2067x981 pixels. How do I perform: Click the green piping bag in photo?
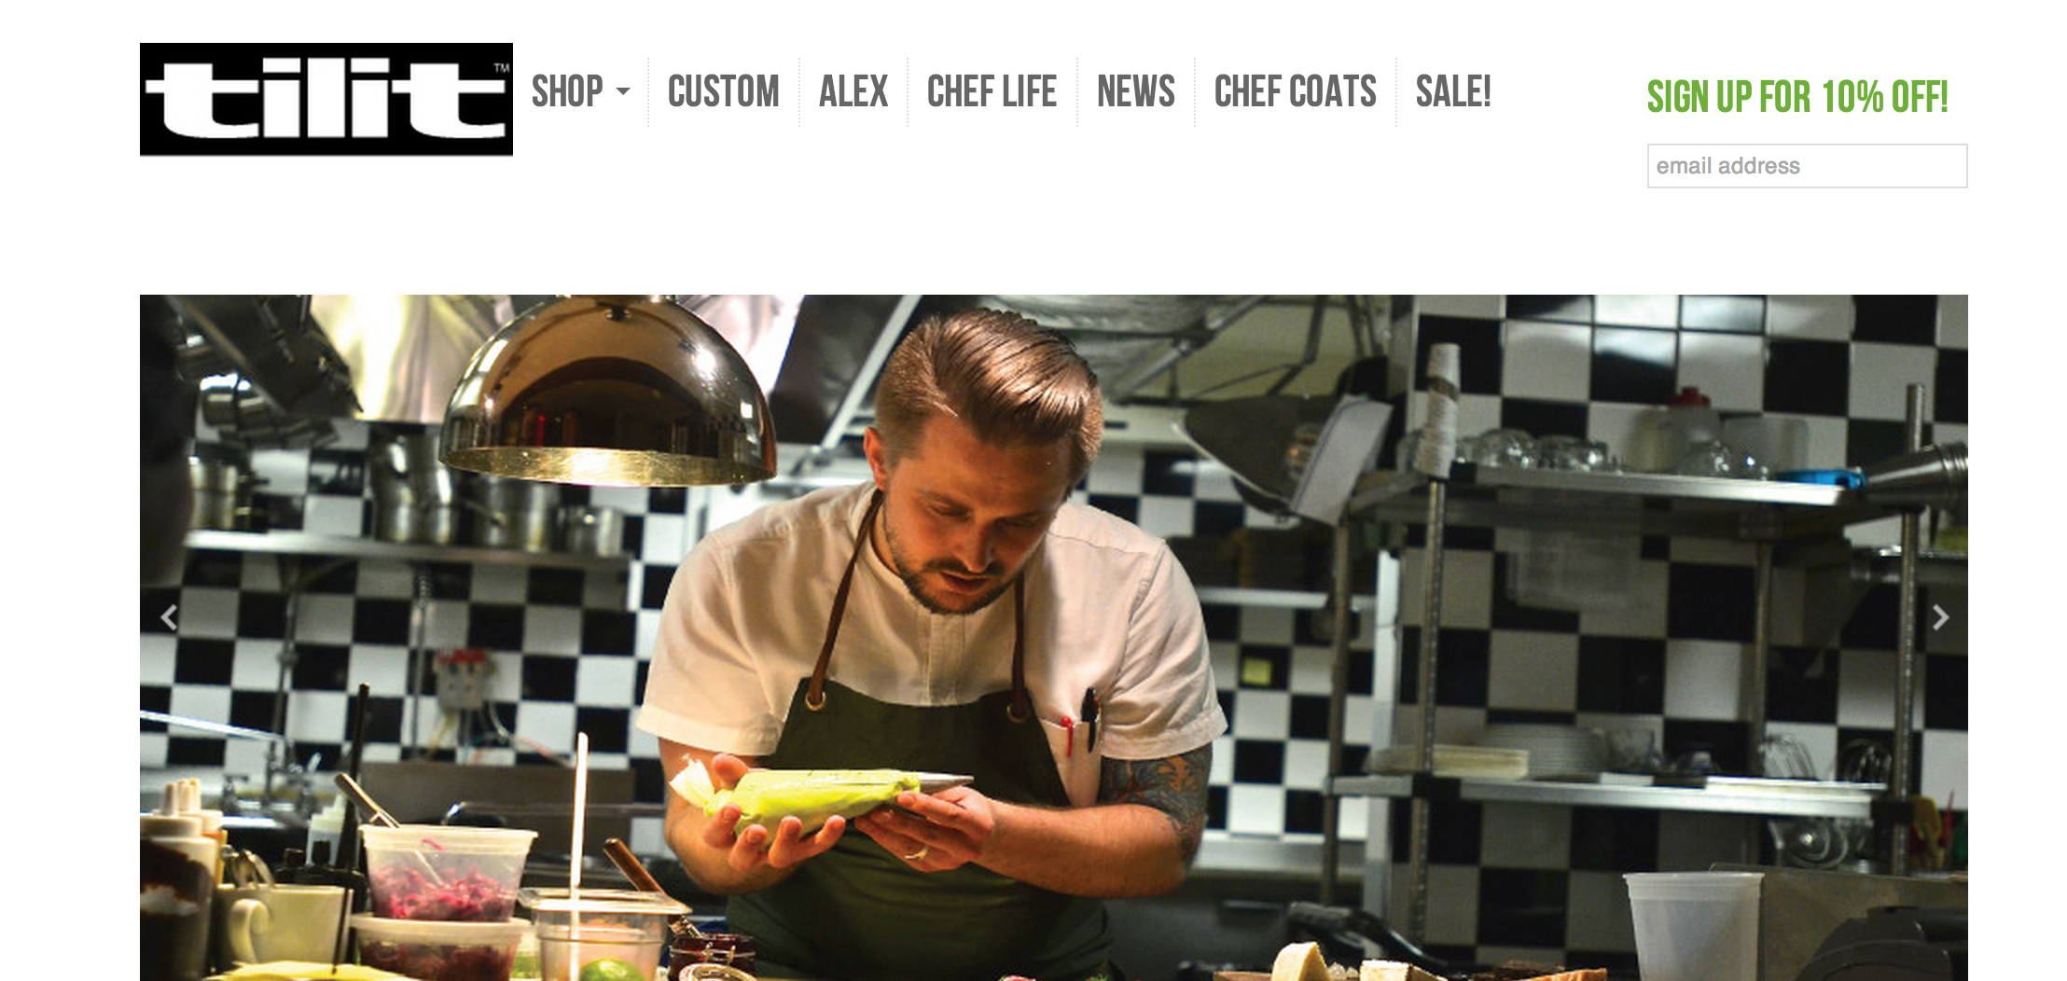[x=821, y=798]
